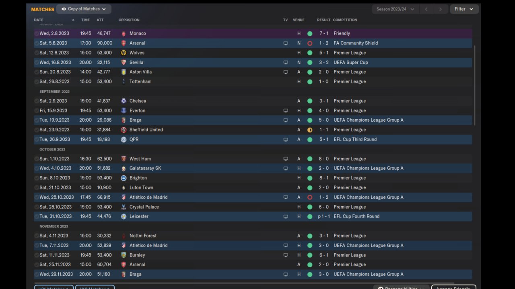Image resolution: width=515 pixels, height=289 pixels.
Task: Open the Chelsea club badge
Action: click(x=124, y=101)
